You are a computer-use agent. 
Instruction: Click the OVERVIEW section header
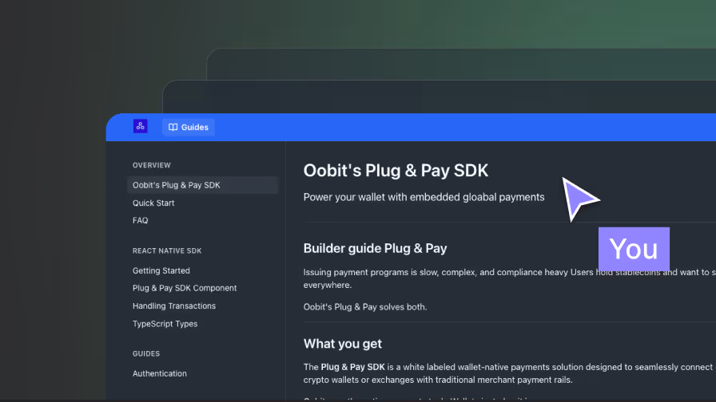pos(152,165)
